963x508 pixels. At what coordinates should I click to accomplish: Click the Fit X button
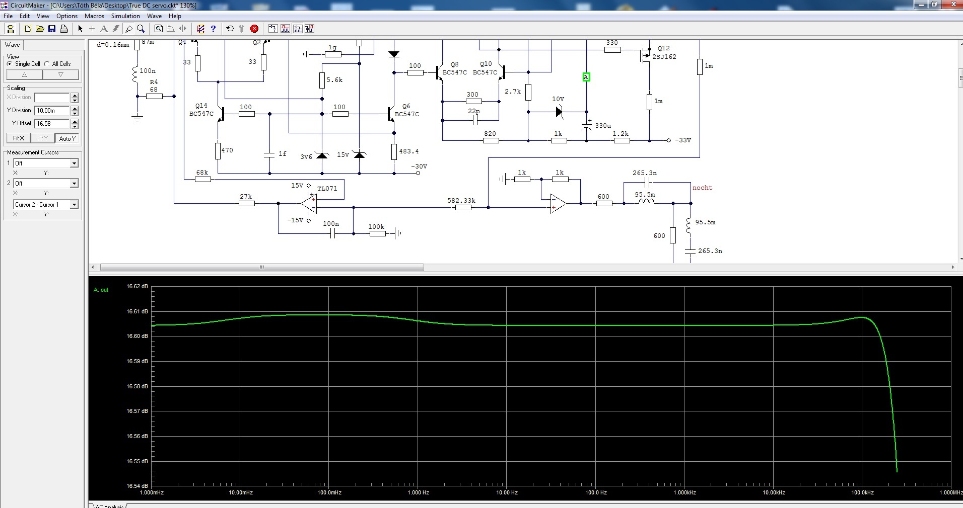point(18,138)
